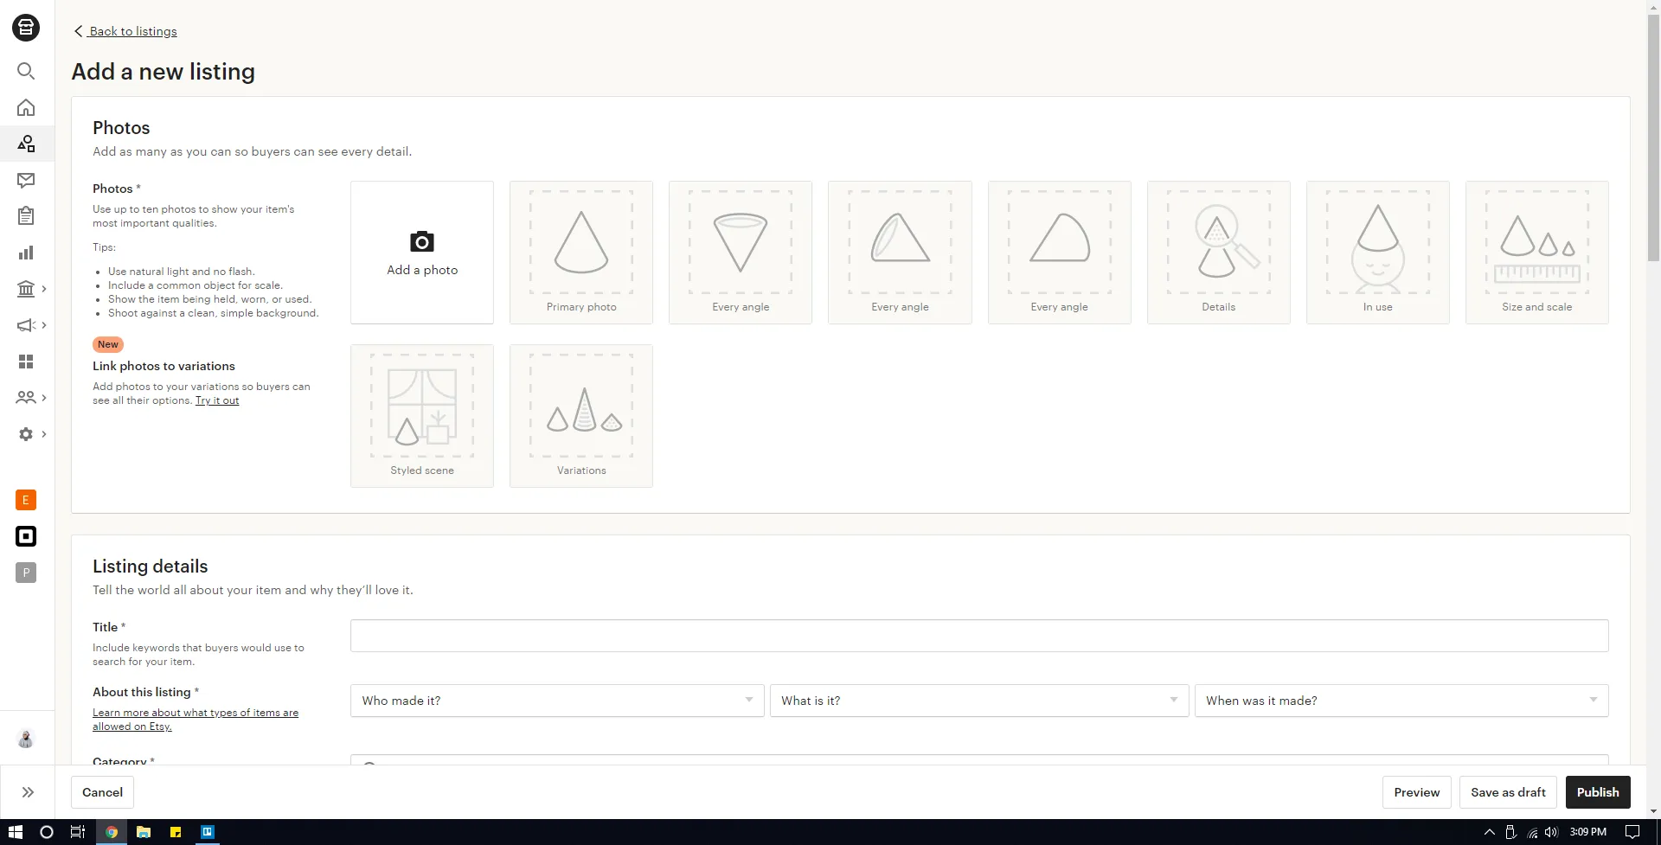Open Finances bank building icon
1661x845 pixels.
(x=26, y=289)
